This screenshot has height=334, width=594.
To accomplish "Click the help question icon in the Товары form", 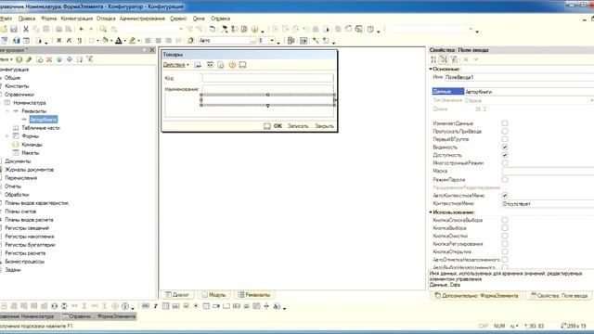I will click(x=232, y=65).
